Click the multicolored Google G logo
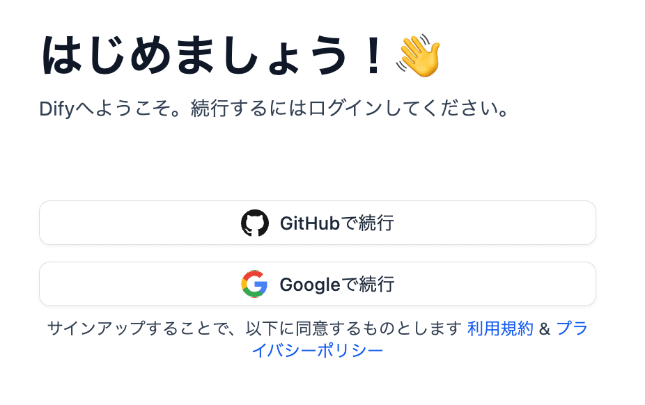The height and width of the screenshot is (405, 645). pos(255,284)
